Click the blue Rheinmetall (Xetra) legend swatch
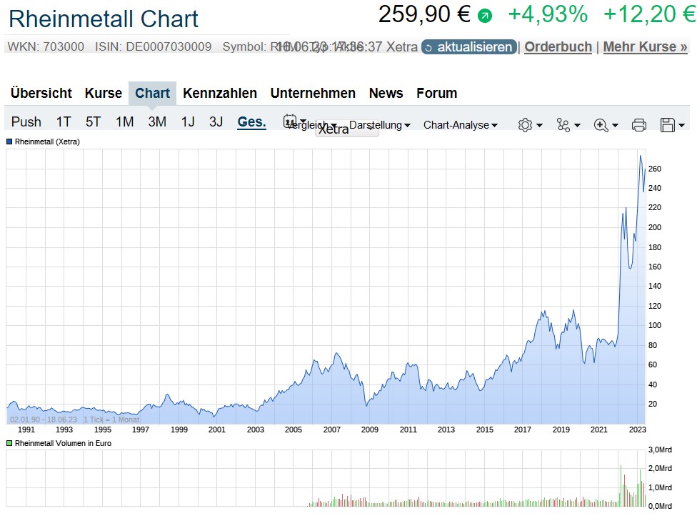 pyautogui.click(x=9, y=142)
